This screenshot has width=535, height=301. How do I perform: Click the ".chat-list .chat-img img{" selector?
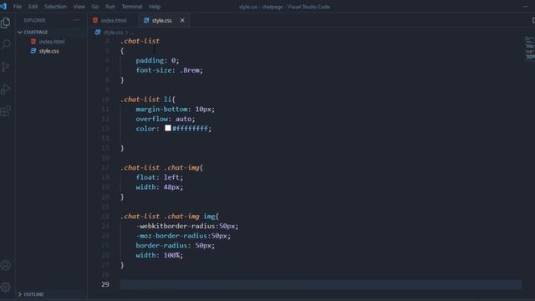coord(170,217)
